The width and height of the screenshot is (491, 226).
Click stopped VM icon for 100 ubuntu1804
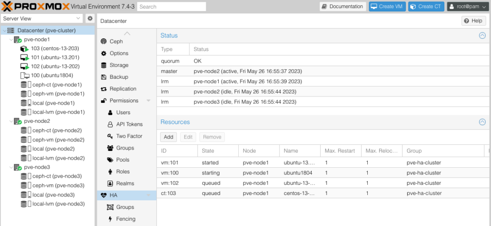pos(24,75)
